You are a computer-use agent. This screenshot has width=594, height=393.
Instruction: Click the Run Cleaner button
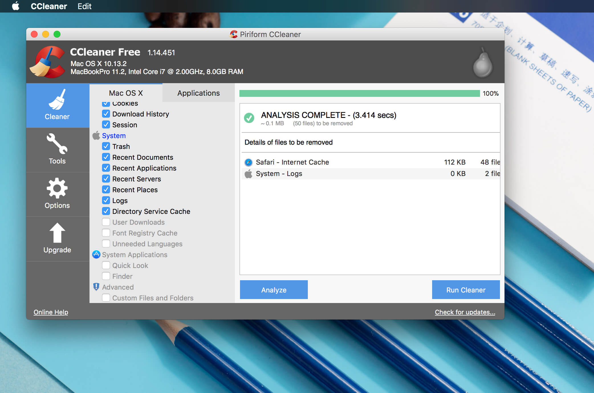(466, 290)
